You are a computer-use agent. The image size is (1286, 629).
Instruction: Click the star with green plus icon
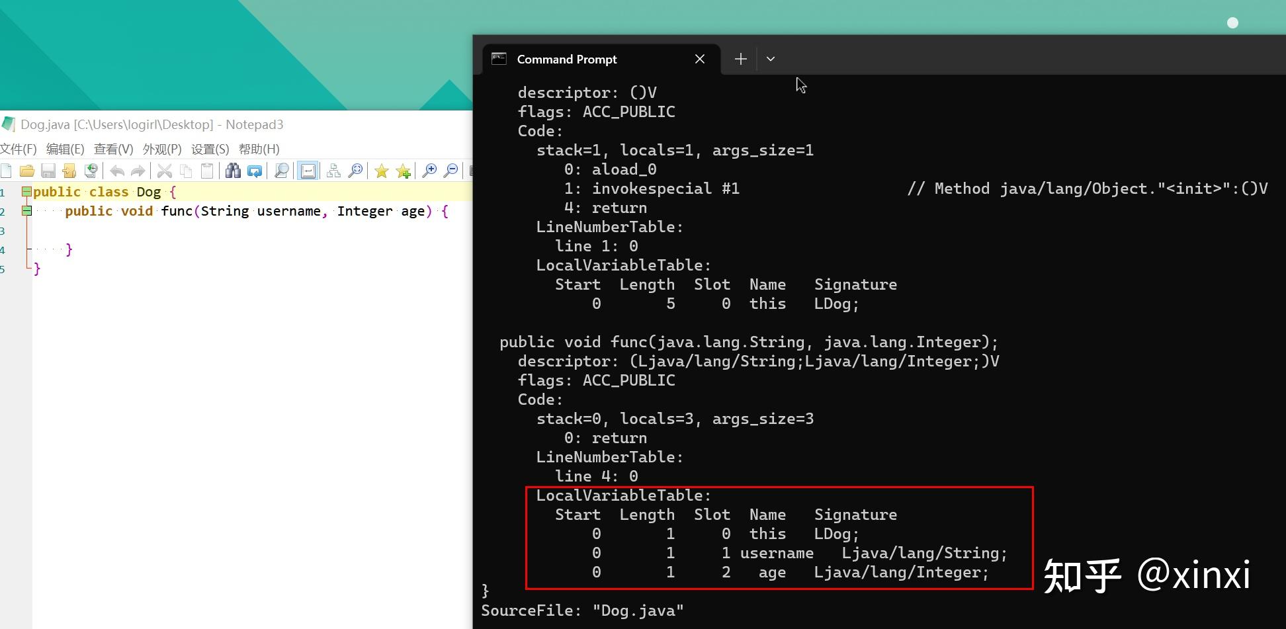(404, 171)
